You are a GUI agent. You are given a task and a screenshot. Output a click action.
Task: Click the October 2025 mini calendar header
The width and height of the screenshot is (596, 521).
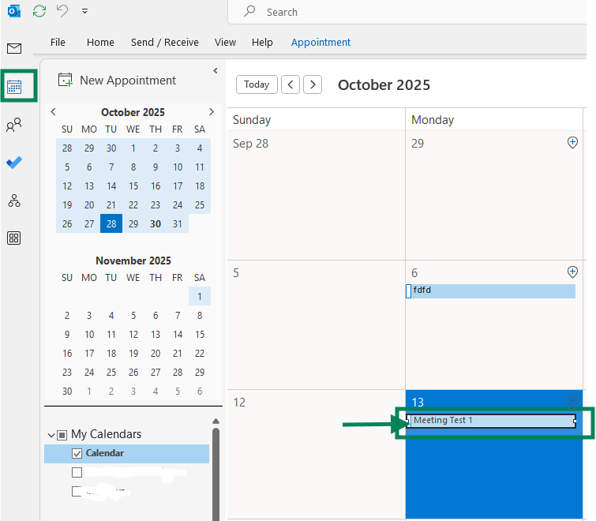[133, 112]
